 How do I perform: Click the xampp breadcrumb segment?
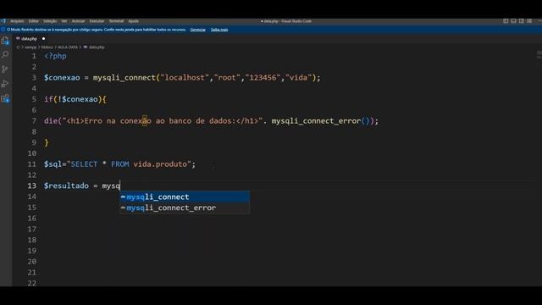coord(30,47)
